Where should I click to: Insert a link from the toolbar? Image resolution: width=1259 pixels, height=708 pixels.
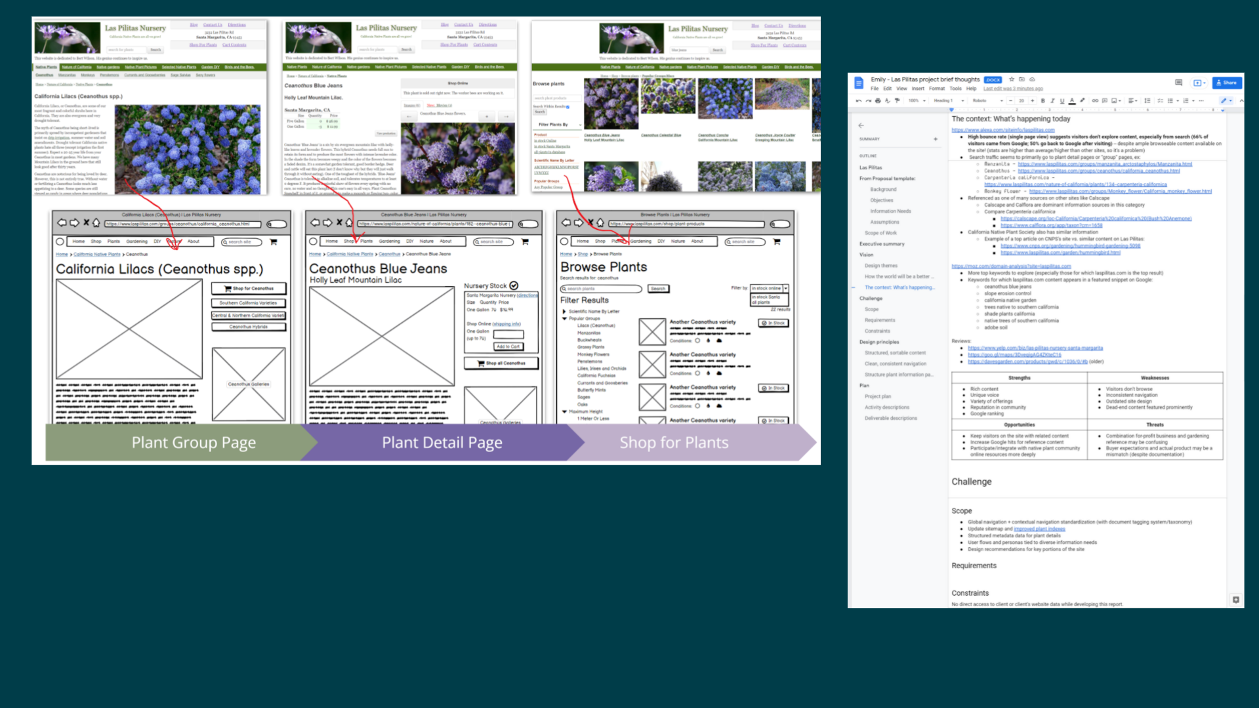[x=1095, y=100]
